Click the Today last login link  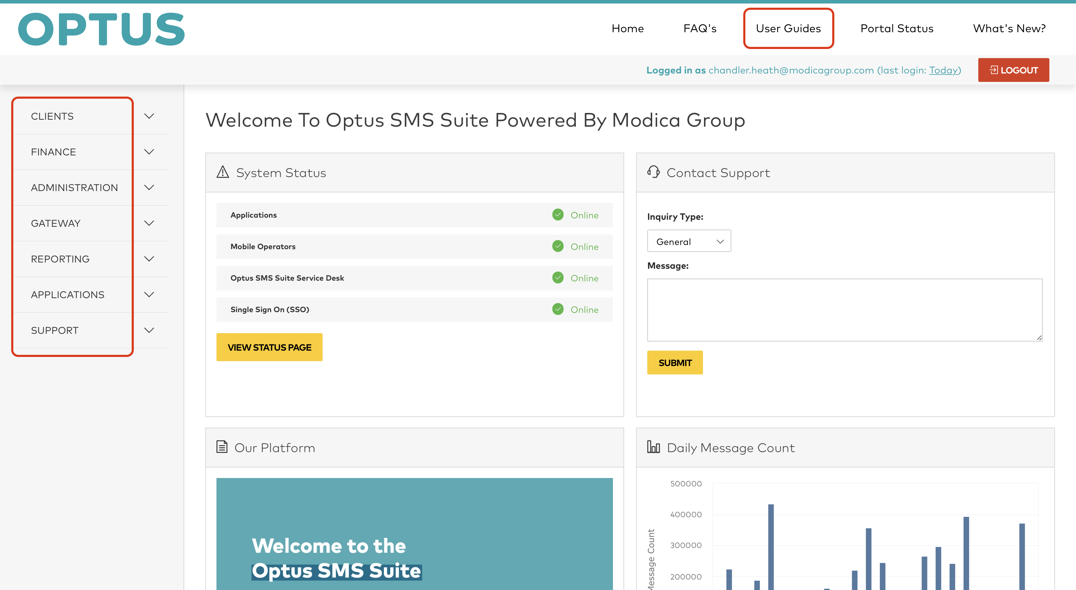(x=943, y=70)
